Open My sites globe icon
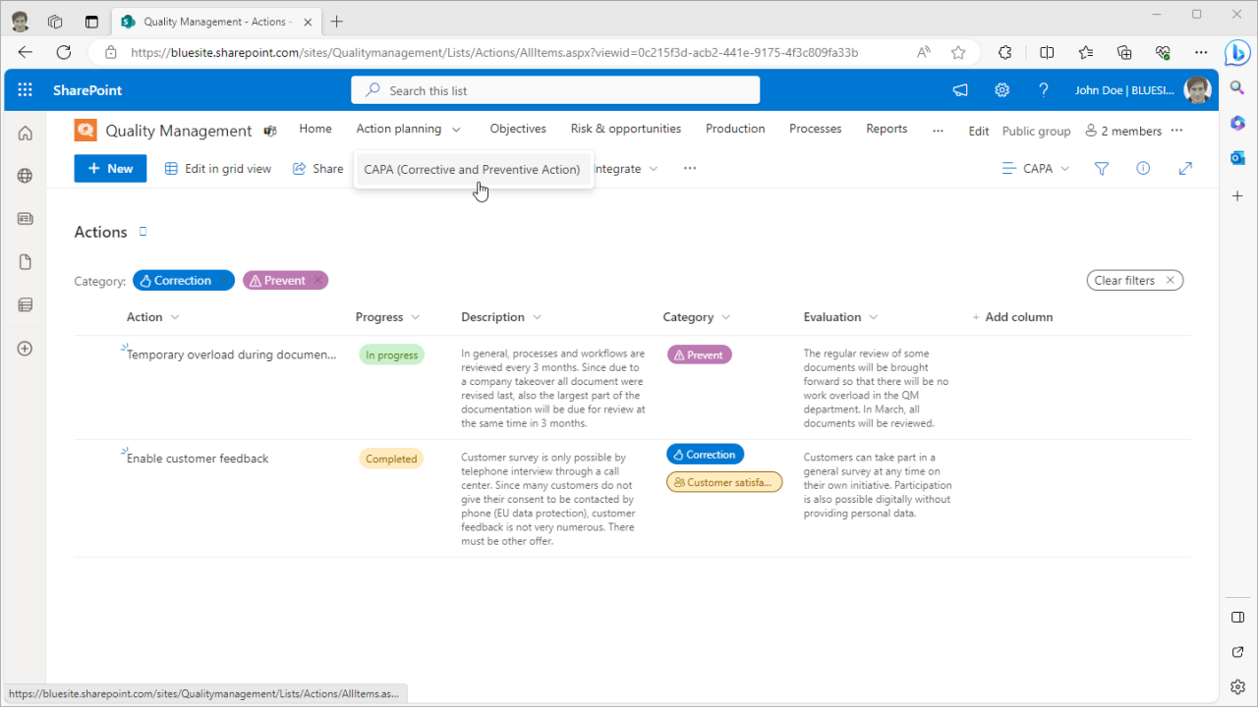The image size is (1258, 707). 26,176
